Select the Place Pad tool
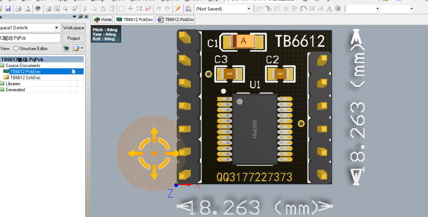This screenshot has height=217, width=428. 286,9
